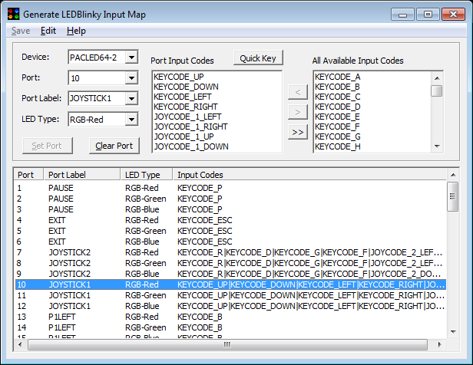Click available codes list scroll up arrow
This screenshot has width=473, height=365.
437,78
